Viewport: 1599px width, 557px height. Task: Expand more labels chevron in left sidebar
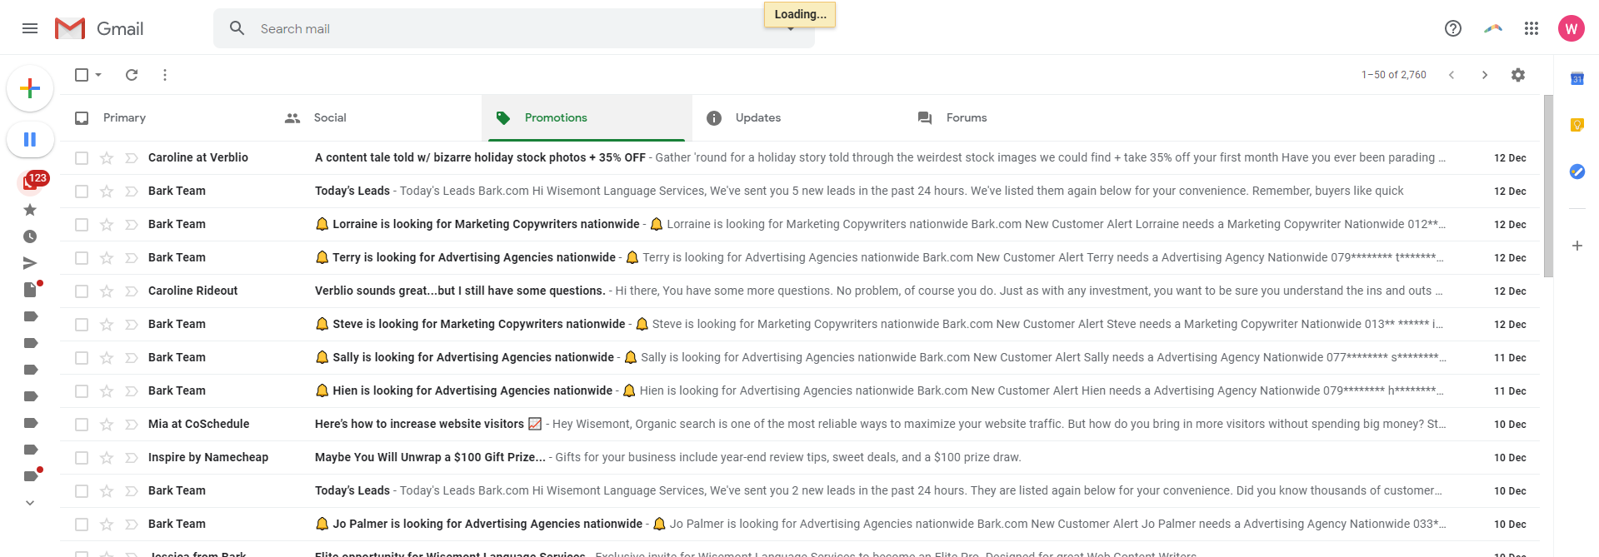[x=30, y=503]
